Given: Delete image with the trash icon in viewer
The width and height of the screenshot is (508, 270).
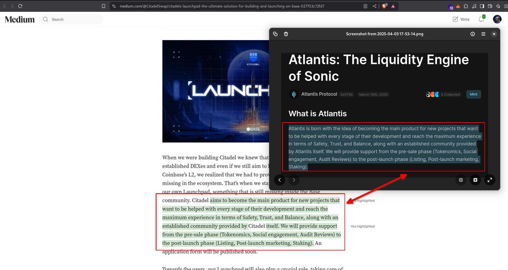Looking at the screenshot, I should 286,34.
